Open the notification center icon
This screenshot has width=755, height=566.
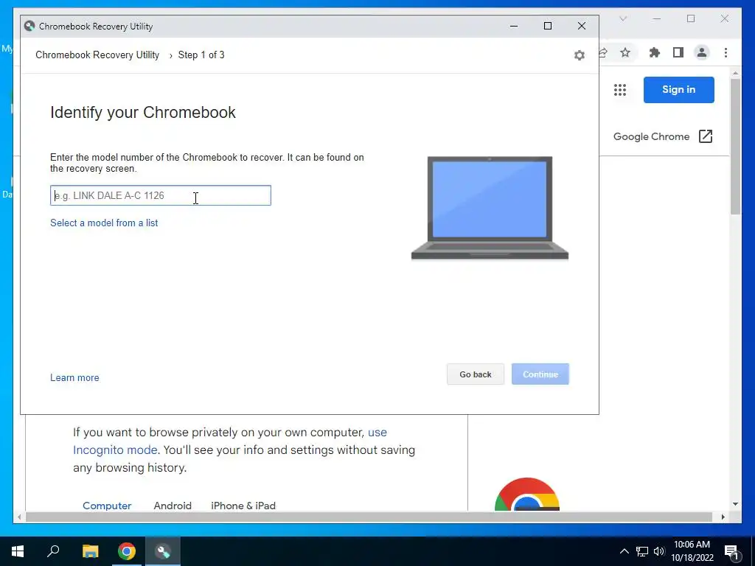pos(731,551)
